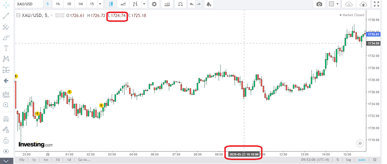Open the chart type dropdown arrow

click(144, 4)
